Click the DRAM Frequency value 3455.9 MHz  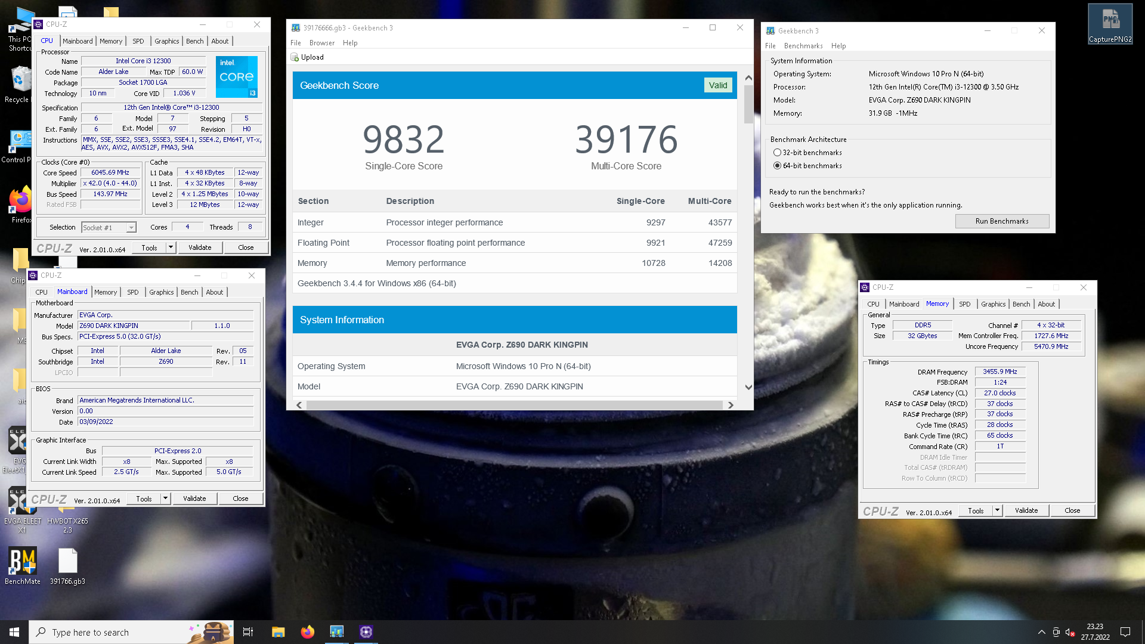pos(1000,371)
